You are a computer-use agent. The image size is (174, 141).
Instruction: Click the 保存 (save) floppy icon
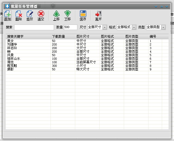pyautogui.click(x=83, y=16)
